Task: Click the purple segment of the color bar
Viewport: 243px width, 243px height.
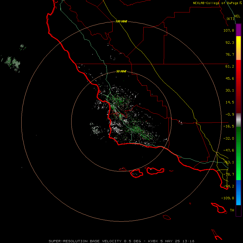Action: click(x=238, y=30)
